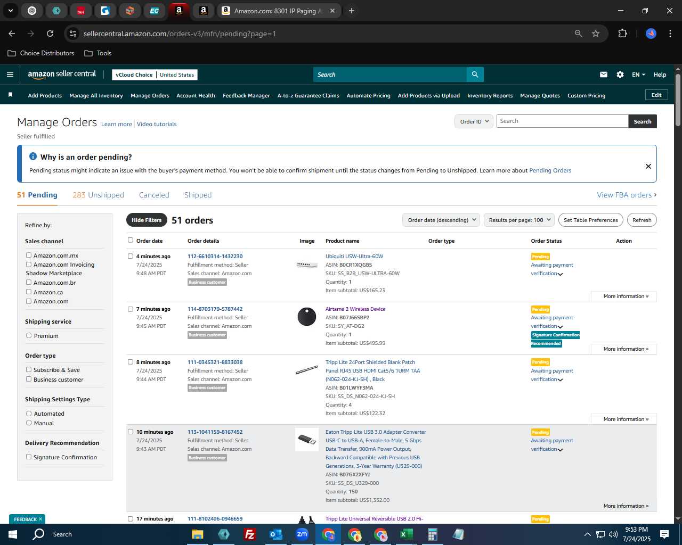Open the taskbar notification center icon
682x545 pixels.
664,534
